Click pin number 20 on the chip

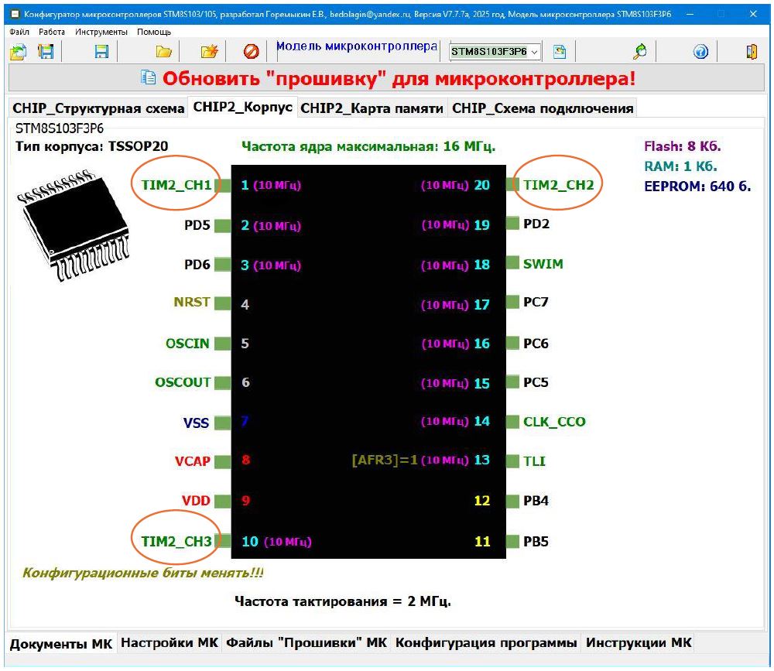pos(481,185)
